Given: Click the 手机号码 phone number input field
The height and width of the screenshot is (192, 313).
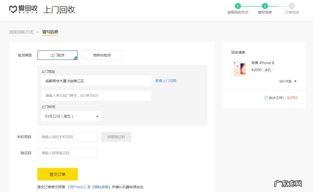Looking at the screenshot, I should (67, 137).
